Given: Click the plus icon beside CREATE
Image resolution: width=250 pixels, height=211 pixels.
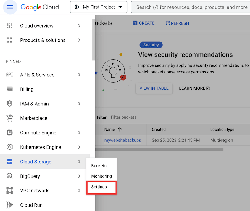Looking at the screenshot, I should pyautogui.click(x=135, y=23).
